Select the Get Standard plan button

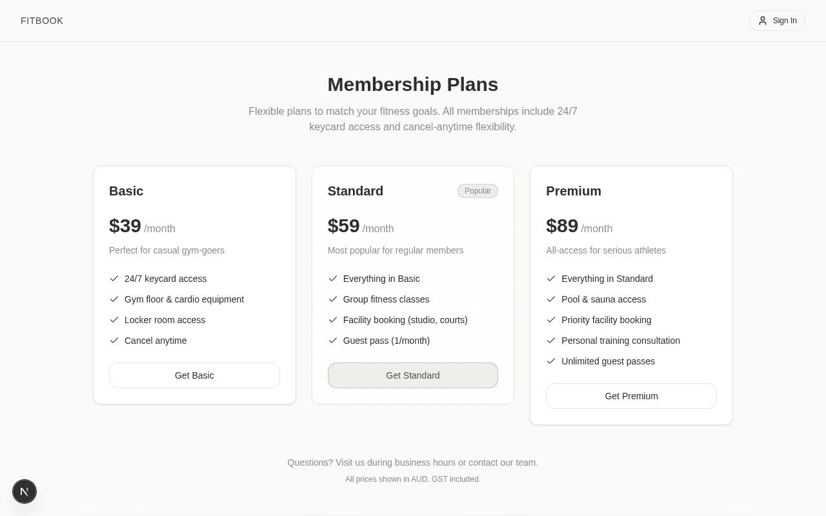tap(413, 375)
